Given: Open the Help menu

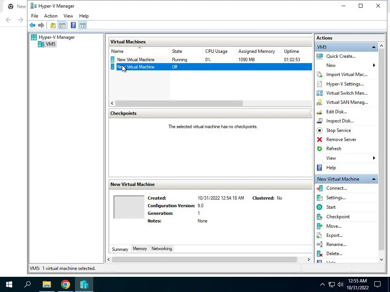Looking at the screenshot, I should coord(84,16).
